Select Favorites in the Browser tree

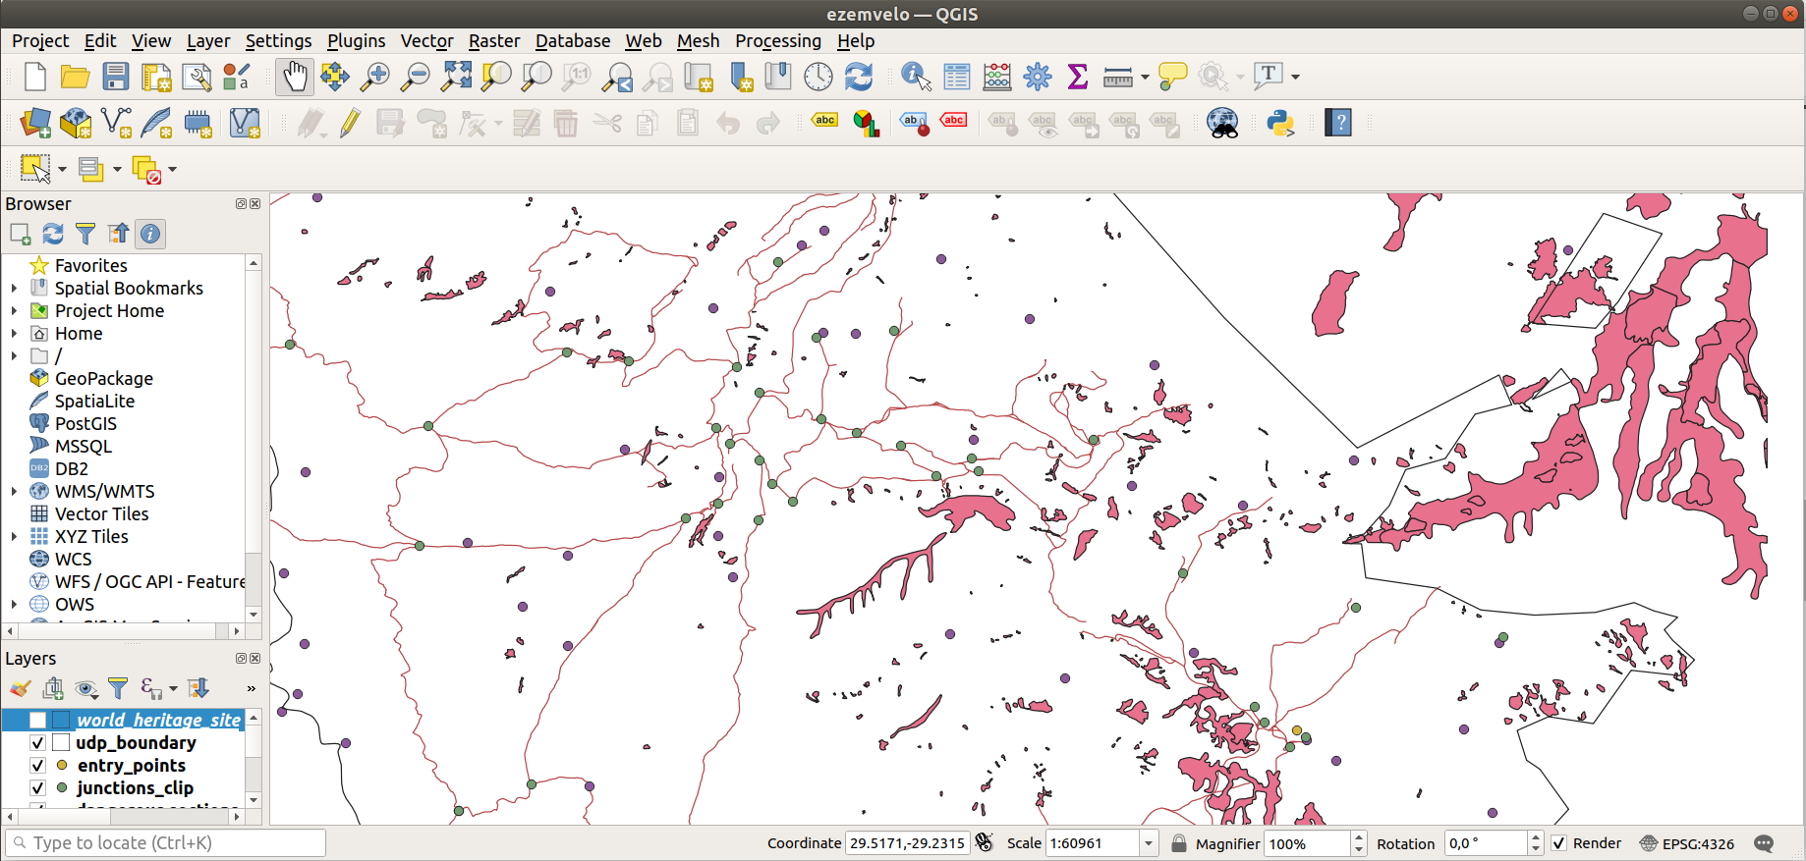tap(90, 266)
